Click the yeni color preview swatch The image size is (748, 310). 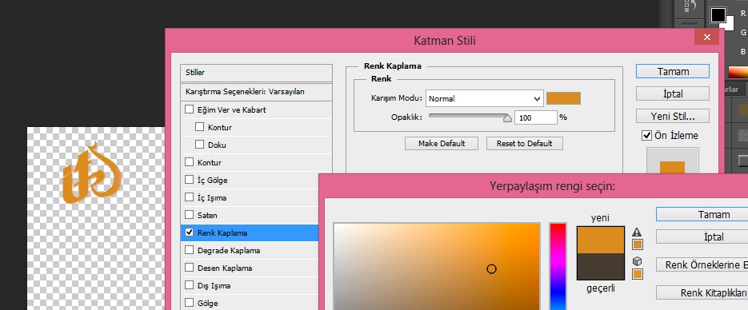pyautogui.click(x=601, y=240)
